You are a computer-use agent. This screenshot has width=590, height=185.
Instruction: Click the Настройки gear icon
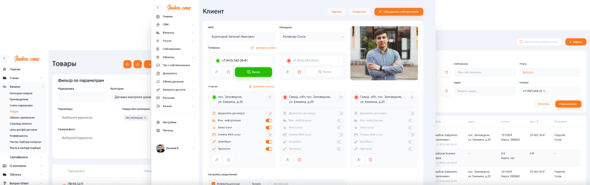coord(158,123)
